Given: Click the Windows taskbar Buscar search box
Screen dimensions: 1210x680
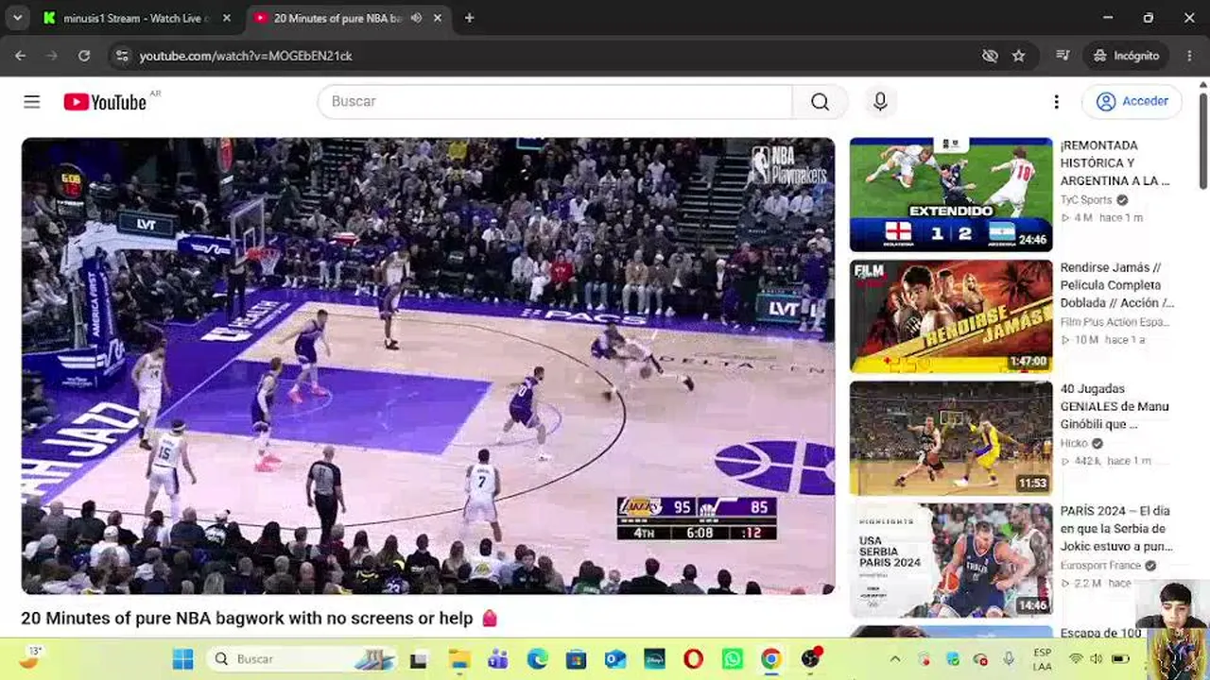Looking at the screenshot, I should pyautogui.click(x=301, y=659).
